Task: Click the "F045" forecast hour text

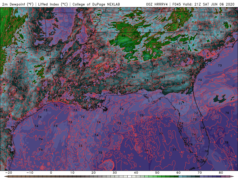Action: [x=177, y=4]
